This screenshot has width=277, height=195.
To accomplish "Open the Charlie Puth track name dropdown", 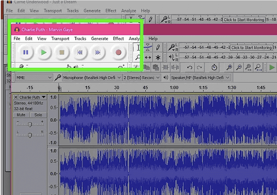I will [x=33, y=97].
